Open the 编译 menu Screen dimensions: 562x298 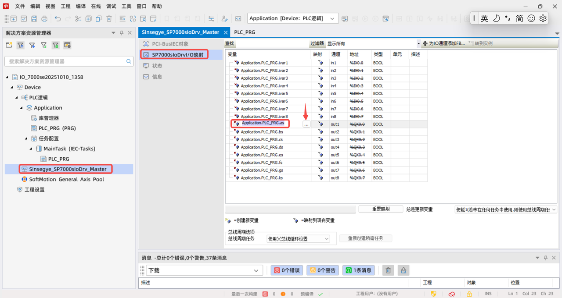(81, 7)
